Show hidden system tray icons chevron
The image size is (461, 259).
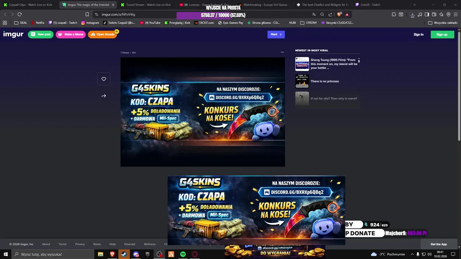412,254
